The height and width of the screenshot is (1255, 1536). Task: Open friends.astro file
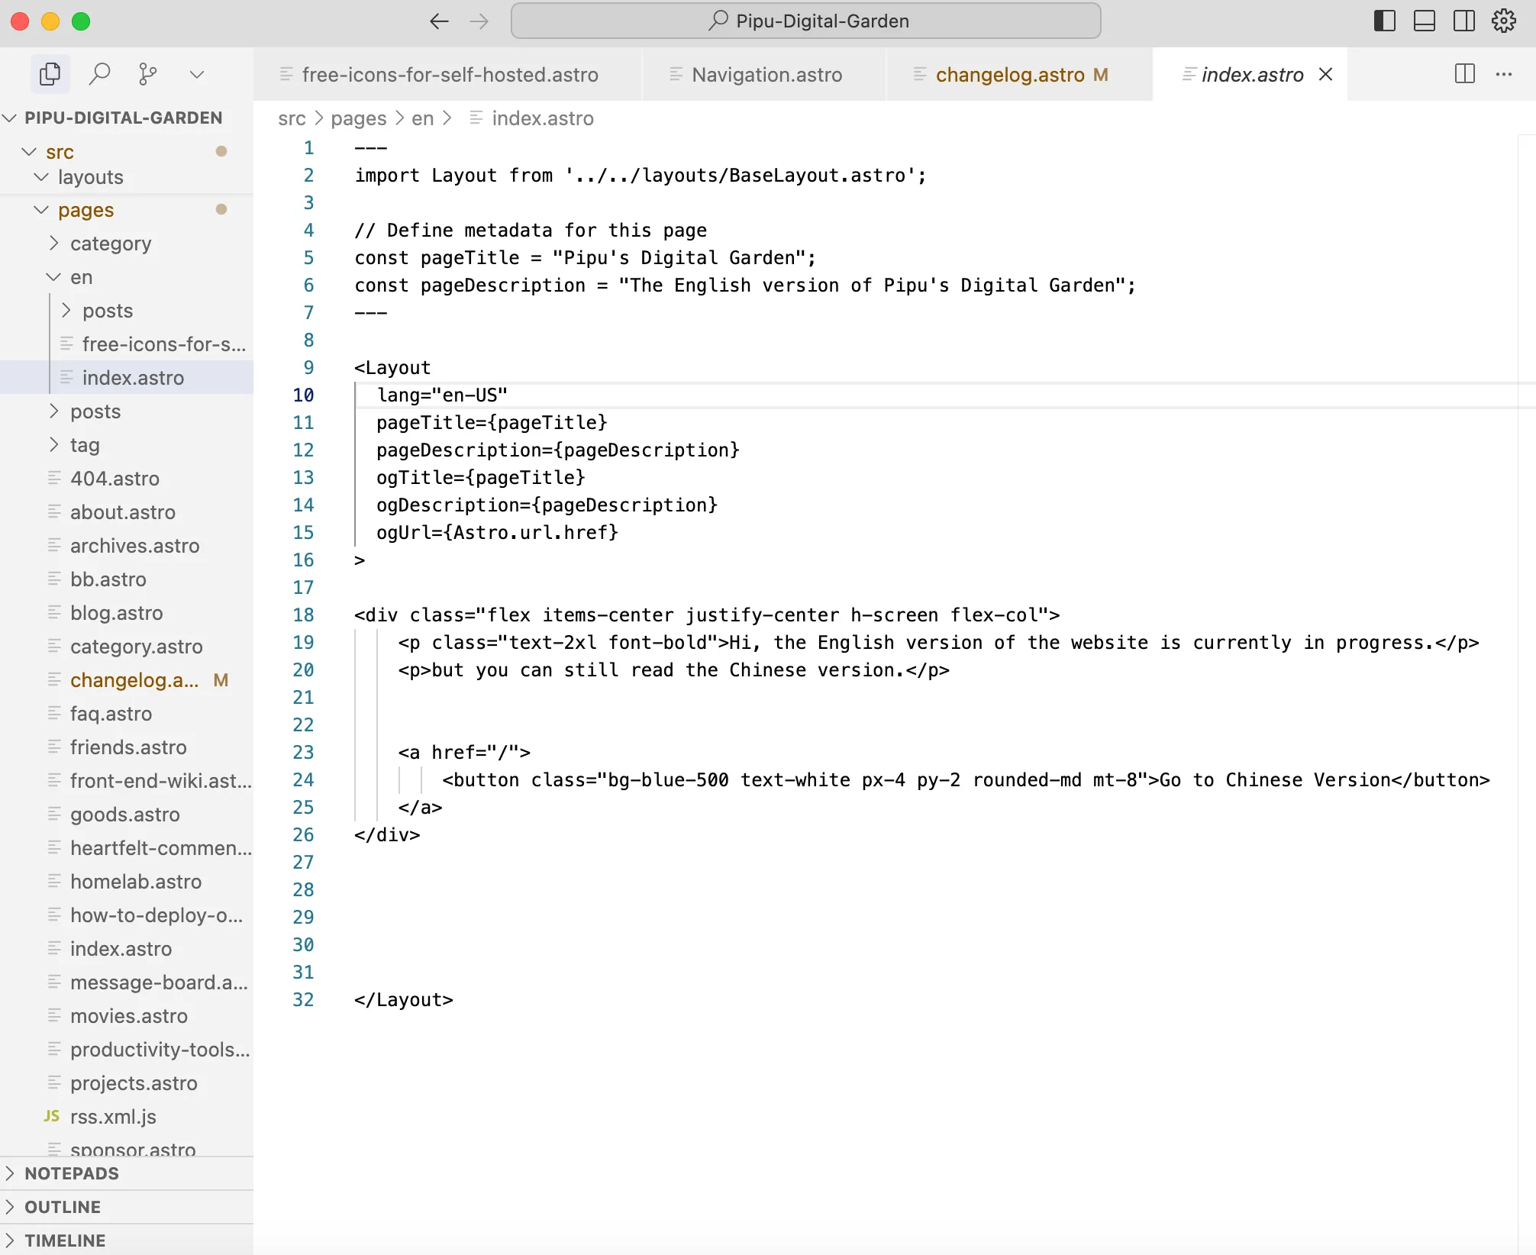coord(127,747)
